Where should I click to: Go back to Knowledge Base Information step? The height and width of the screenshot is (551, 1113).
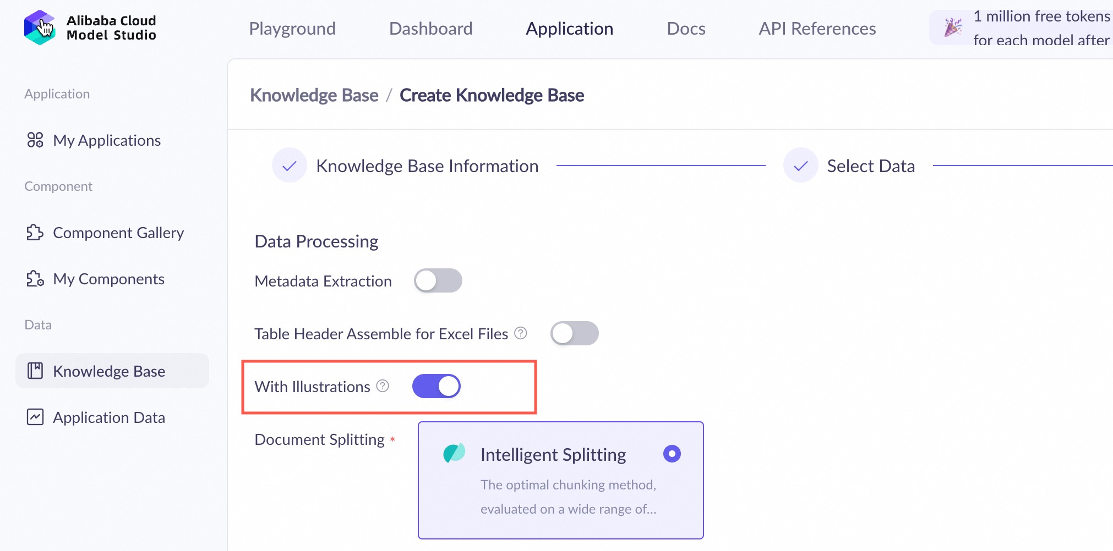pos(427,166)
